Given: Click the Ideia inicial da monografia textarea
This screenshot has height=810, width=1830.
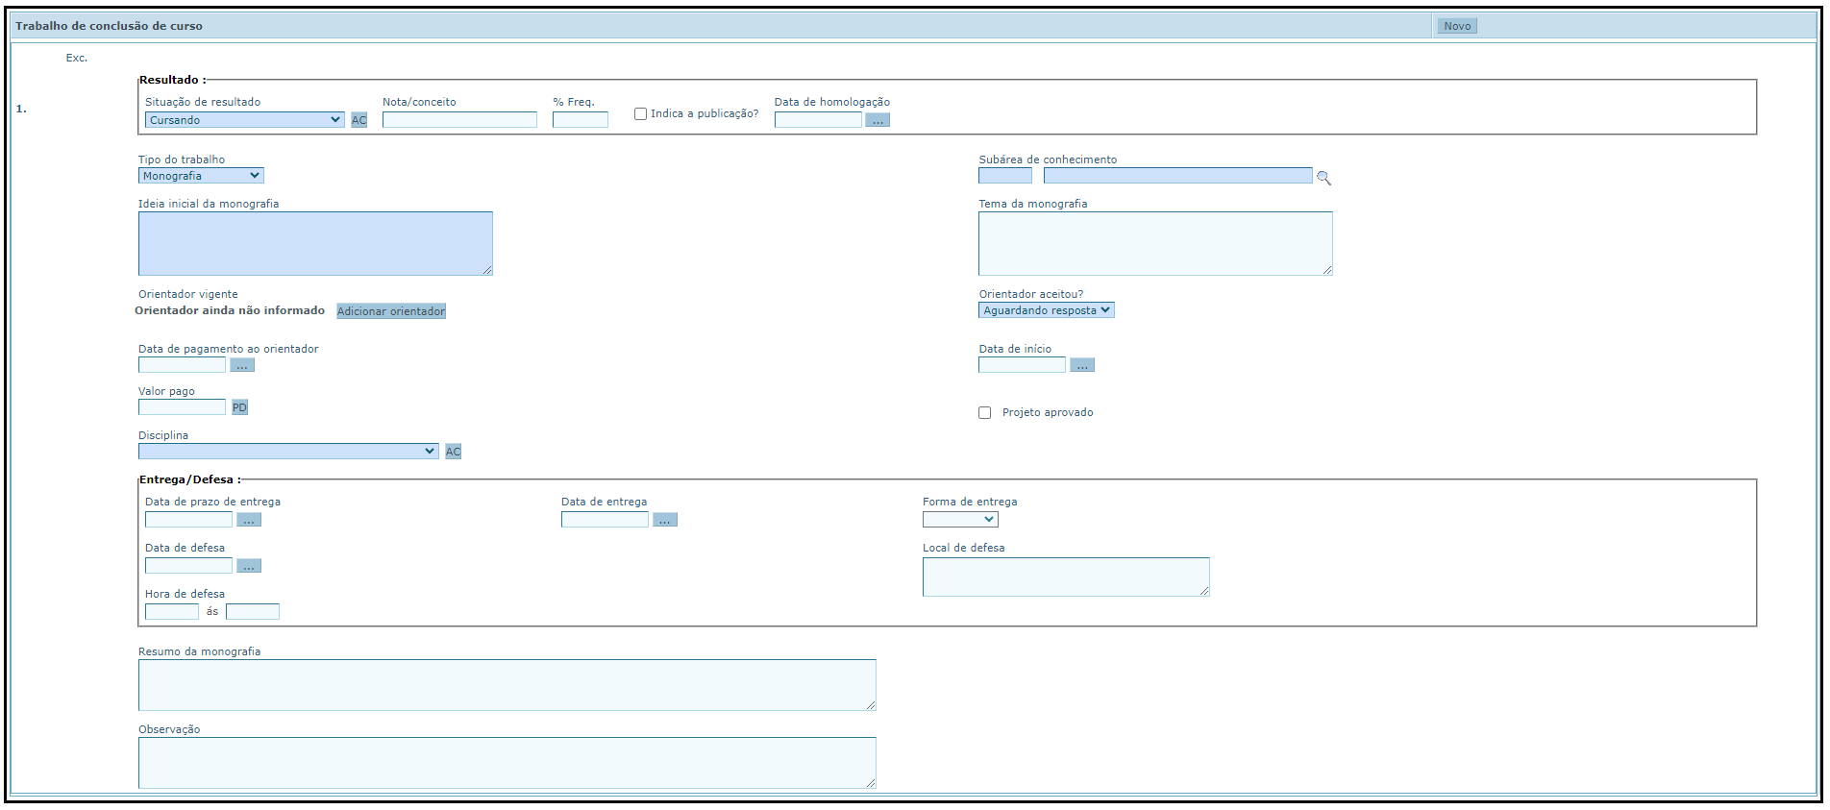Looking at the screenshot, I should (315, 243).
